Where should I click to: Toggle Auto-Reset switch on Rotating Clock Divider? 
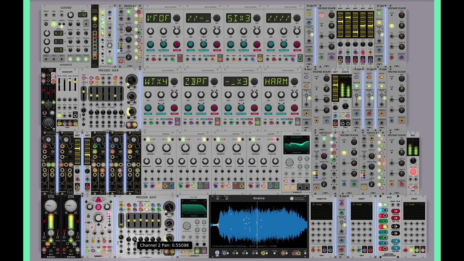395,248
